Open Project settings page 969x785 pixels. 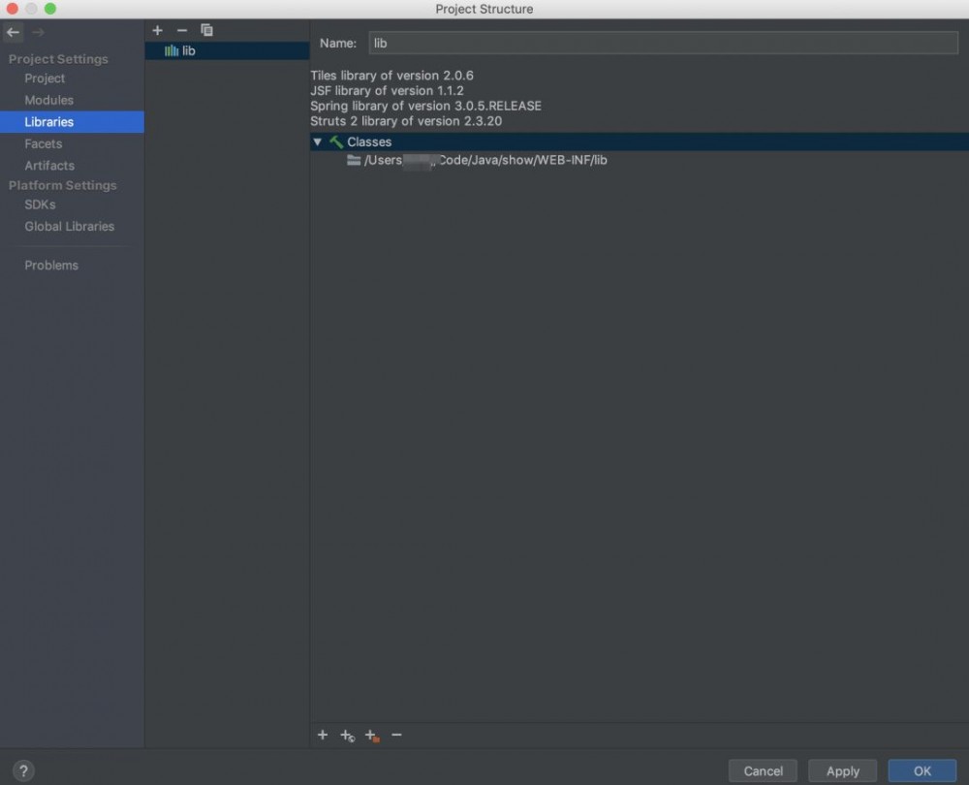pyautogui.click(x=45, y=78)
